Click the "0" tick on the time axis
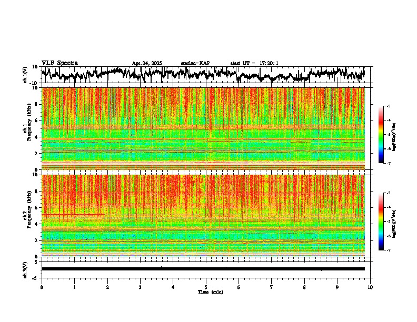 [42, 287]
